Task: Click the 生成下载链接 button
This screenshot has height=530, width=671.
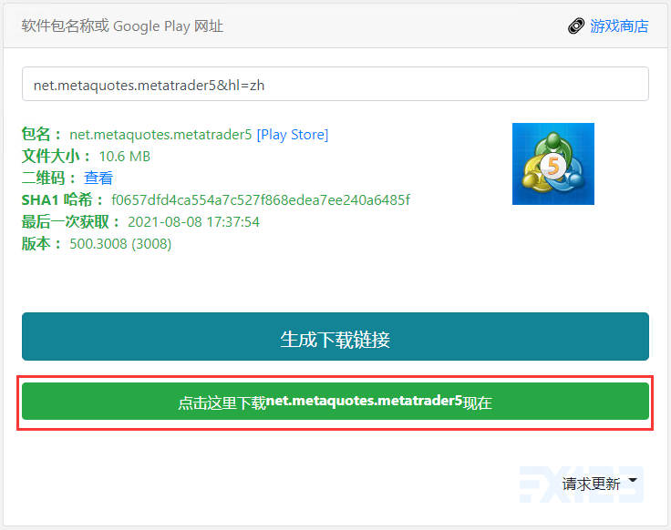Action: point(335,336)
